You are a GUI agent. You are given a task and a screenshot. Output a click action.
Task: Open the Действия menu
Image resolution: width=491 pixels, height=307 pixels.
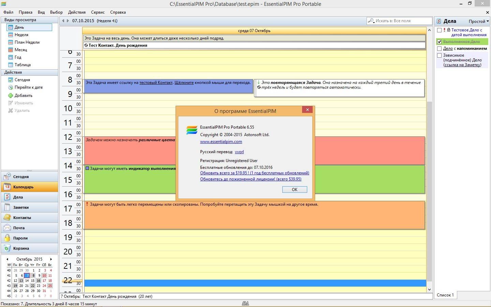77,12
